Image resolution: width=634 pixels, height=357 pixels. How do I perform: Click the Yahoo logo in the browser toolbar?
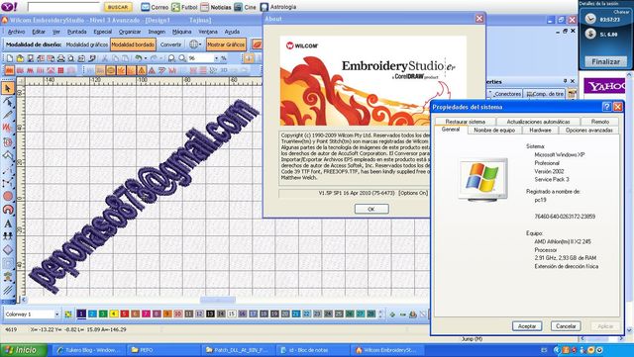click(x=9, y=7)
